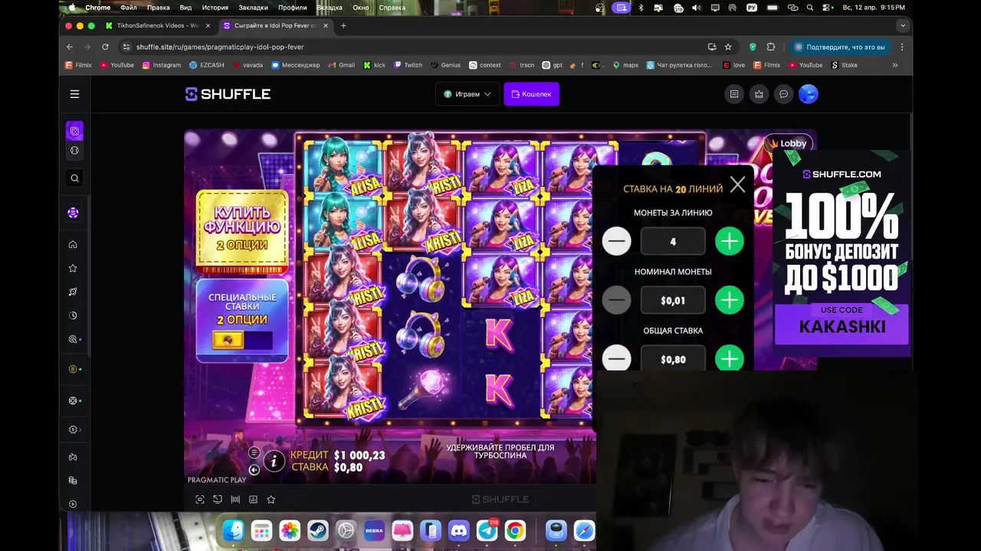This screenshot has height=551, width=981.
Task: Open Spotlight search in menu bar
Action: (x=810, y=8)
